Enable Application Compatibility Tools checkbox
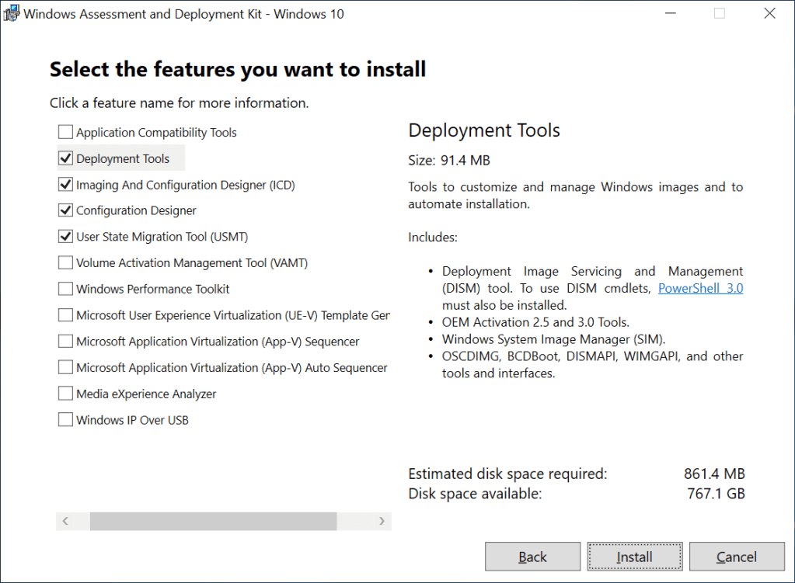Screen dimensions: 795x583 (65, 132)
